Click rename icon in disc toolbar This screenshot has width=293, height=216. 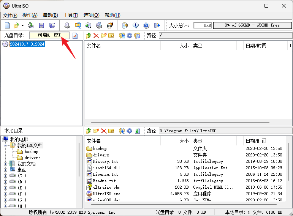pyautogui.click(x=111, y=35)
